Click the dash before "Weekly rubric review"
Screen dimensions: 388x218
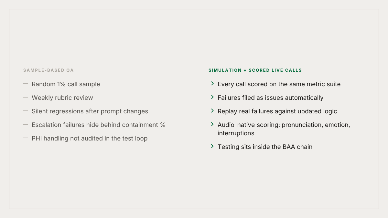[x=26, y=98]
